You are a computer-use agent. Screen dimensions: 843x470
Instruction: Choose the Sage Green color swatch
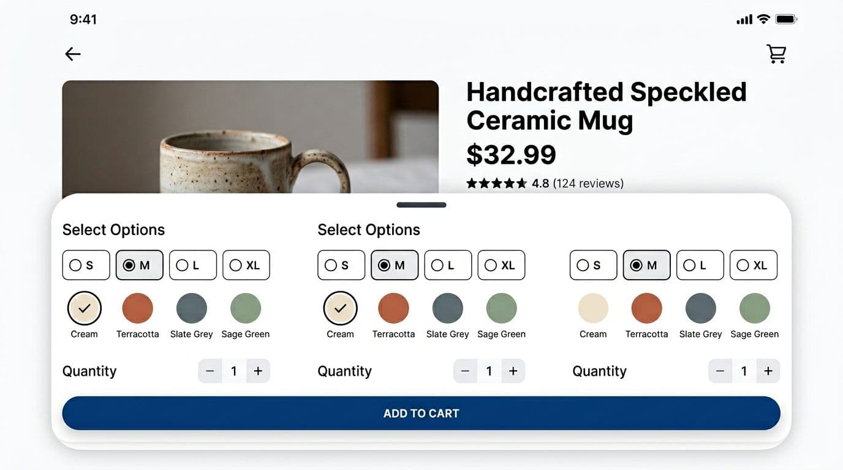tap(246, 308)
